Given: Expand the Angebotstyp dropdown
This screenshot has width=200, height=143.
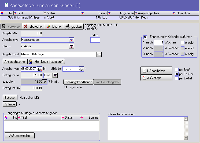Looking at the screenshot, I should click(x=71, y=40).
